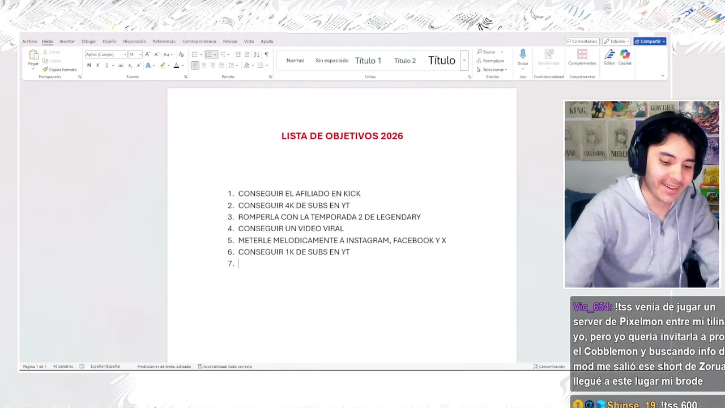Click the paragraph shading bucket icon
The height and width of the screenshot is (408, 725).
point(246,65)
